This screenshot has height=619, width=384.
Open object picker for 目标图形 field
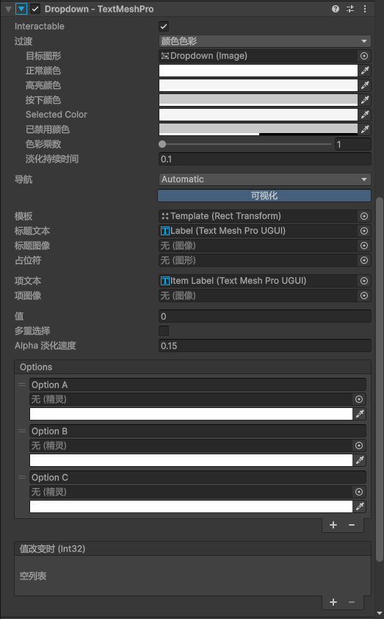pos(364,56)
